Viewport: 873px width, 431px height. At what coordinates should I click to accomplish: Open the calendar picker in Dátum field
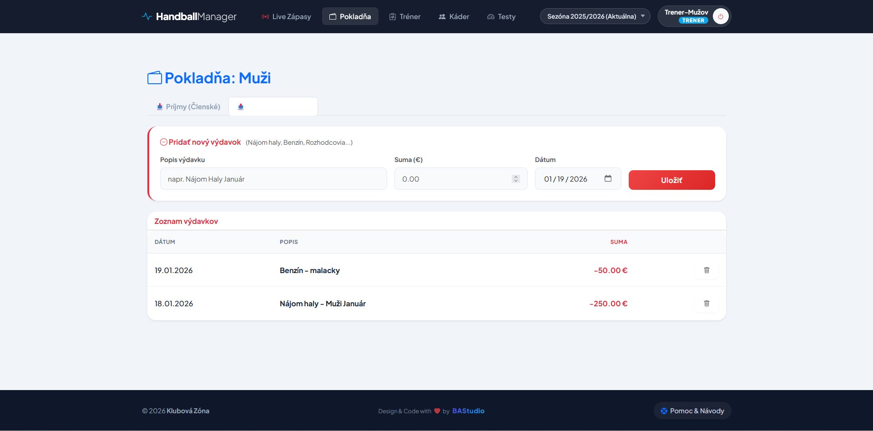(608, 178)
